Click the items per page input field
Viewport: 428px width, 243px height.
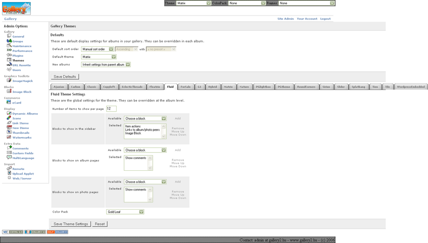click(111, 109)
